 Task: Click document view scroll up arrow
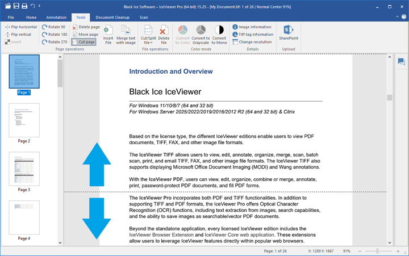(x=390, y=57)
